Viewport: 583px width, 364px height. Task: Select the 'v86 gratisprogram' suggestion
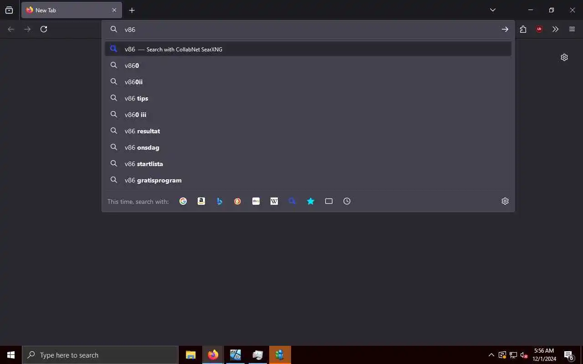[x=308, y=180]
